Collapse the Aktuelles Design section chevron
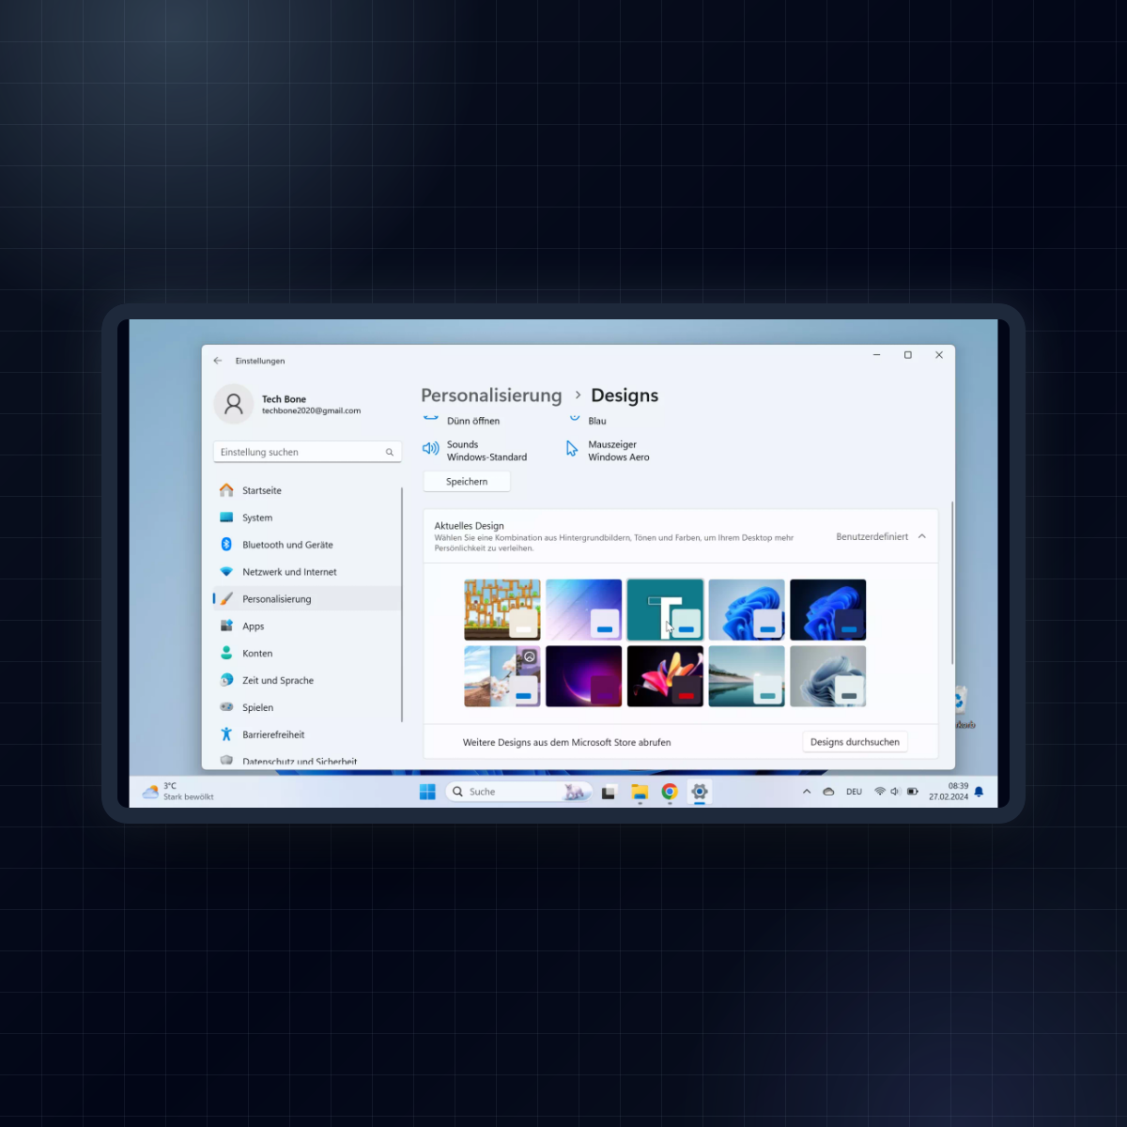 922,536
